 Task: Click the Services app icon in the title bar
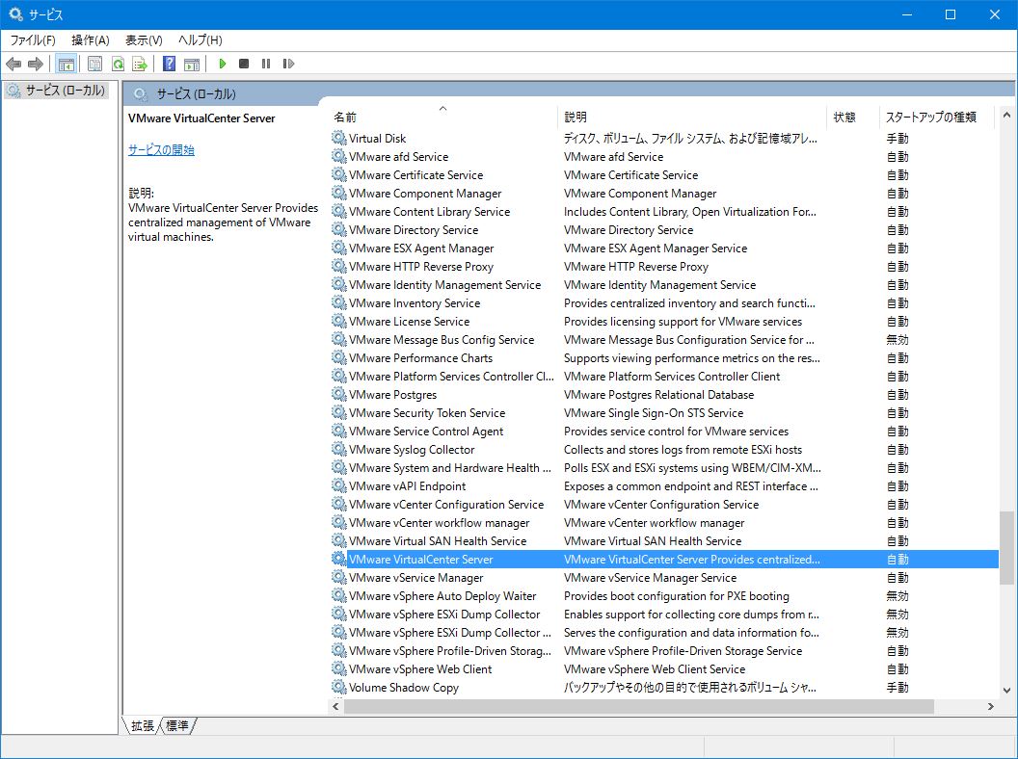(14, 13)
